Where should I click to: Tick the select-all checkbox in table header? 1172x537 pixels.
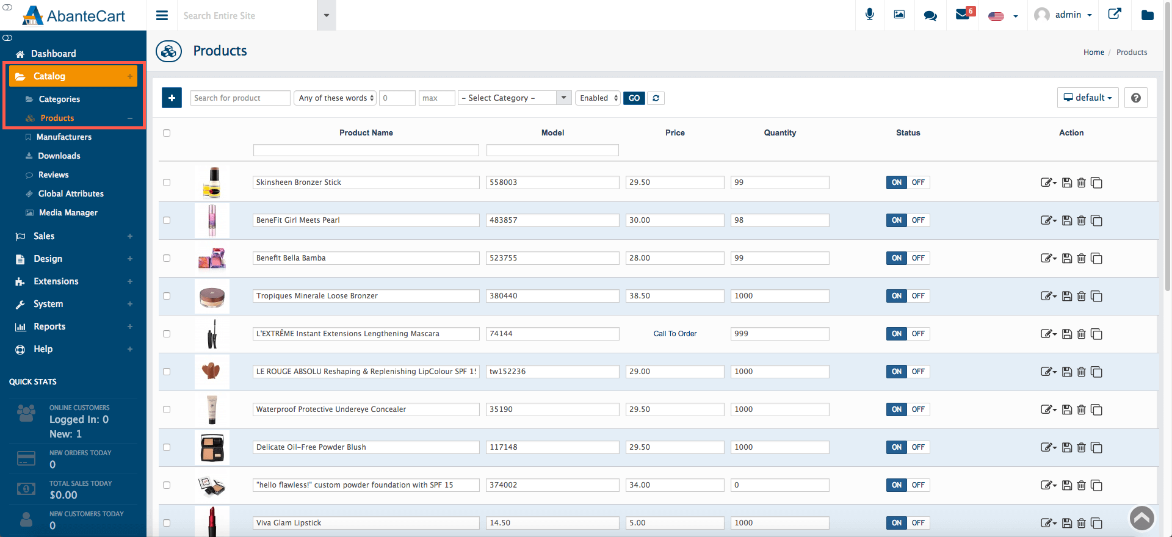167,133
